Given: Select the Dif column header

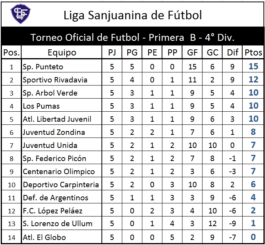Looking at the screenshot, I should (233, 52).
